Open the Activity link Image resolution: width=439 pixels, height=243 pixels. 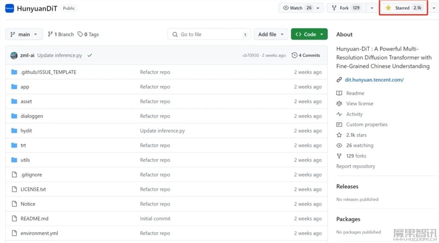(x=354, y=114)
